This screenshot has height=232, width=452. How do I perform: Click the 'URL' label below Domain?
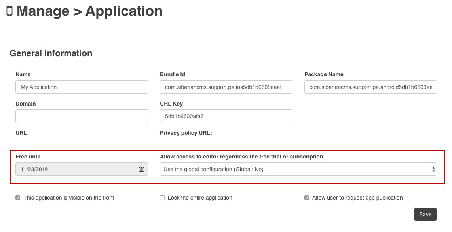pyautogui.click(x=21, y=133)
